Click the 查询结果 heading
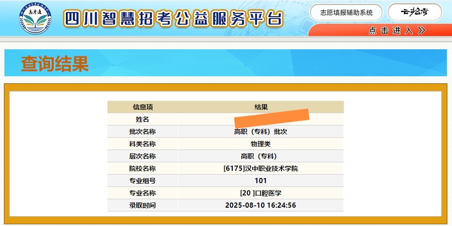Image resolution: width=452 pixels, height=226 pixels. (x=55, y=63)
